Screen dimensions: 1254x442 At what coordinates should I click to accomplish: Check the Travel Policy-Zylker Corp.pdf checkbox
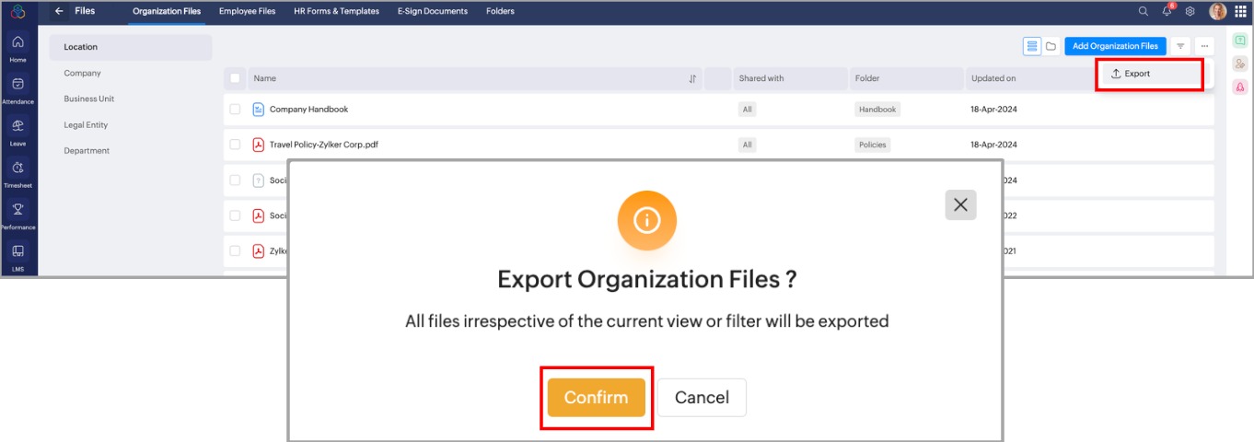tap(235, 145)
